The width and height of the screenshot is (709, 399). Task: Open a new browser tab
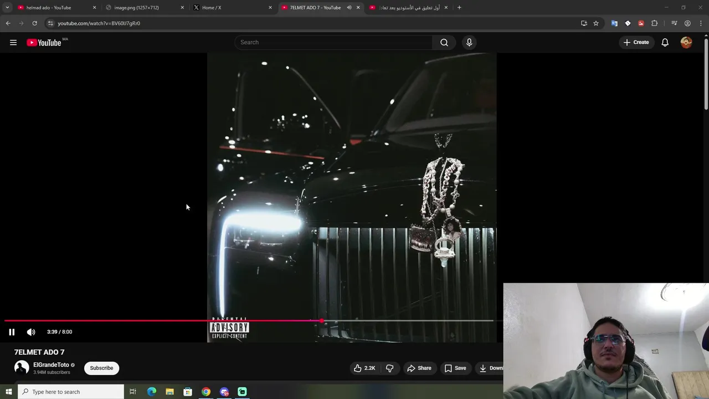point(459,8)
